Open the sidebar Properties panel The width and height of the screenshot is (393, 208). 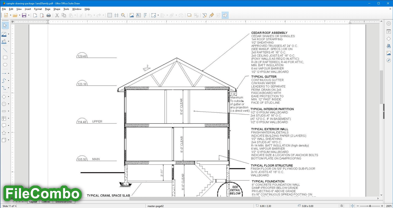pos(389,31)
